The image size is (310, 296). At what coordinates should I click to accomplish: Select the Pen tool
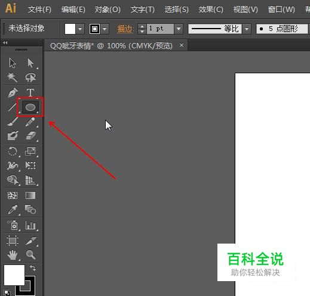tap(13, 92)
